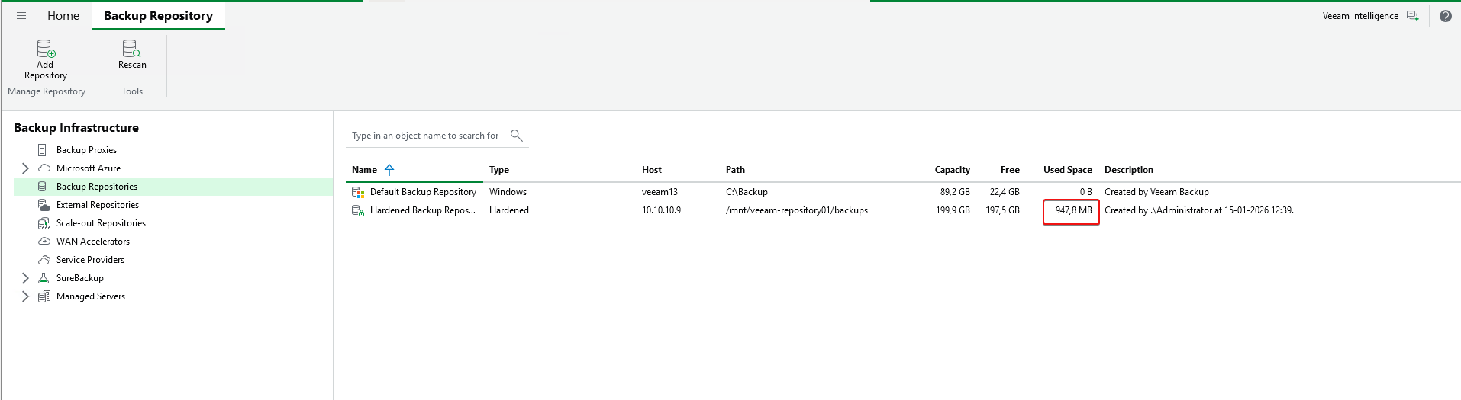Expand the Managed Servers node

click(x=25, y=296)
